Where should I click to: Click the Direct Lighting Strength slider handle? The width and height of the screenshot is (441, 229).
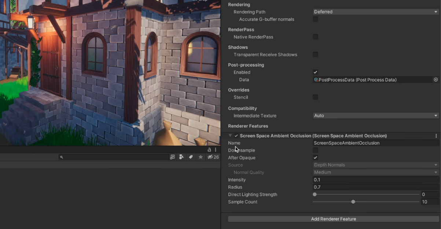(x=315, y=195)
